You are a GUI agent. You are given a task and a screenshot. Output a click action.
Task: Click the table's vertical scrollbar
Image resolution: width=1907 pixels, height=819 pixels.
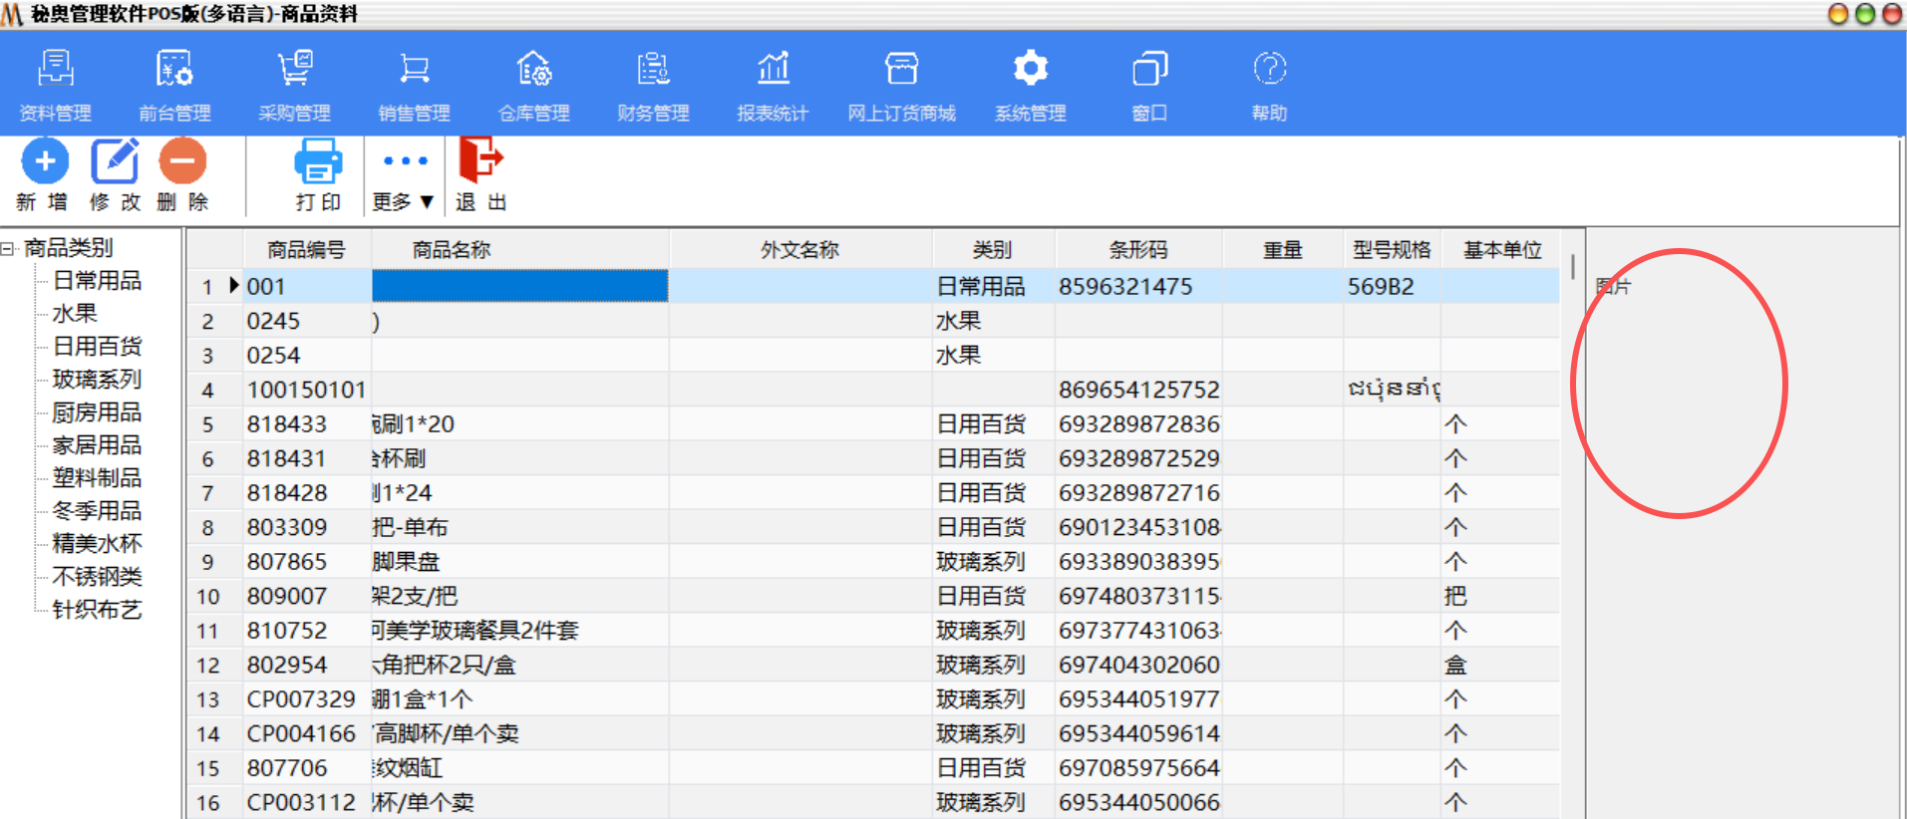pyautogui.click(x=1572, y=267)
